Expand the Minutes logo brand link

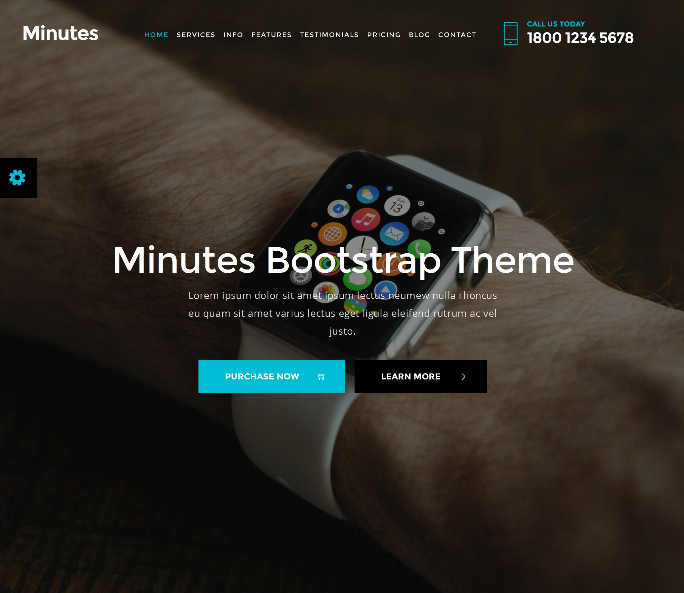click(61, 33)
